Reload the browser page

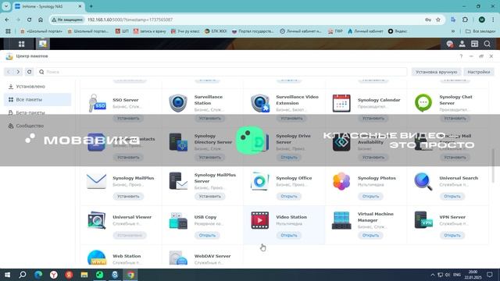[29, 20]
